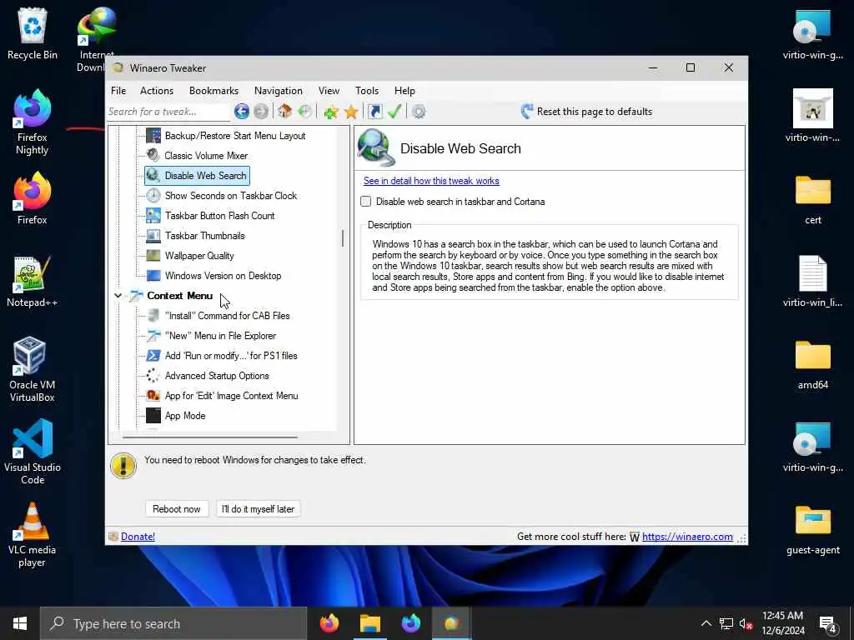Add bookmark using green plus star icon
The height and width of the screenshot is (640, 854).
pos(330,112)
